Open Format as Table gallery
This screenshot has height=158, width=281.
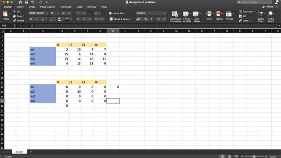click(187, 17)
